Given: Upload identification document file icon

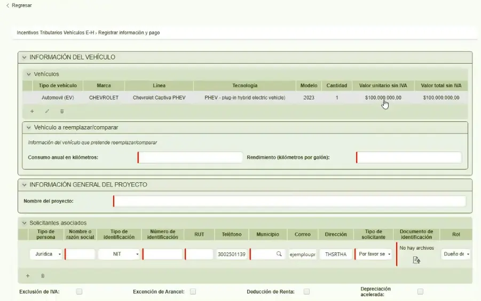Looking at the screenshot, I should tap(416, 260).
